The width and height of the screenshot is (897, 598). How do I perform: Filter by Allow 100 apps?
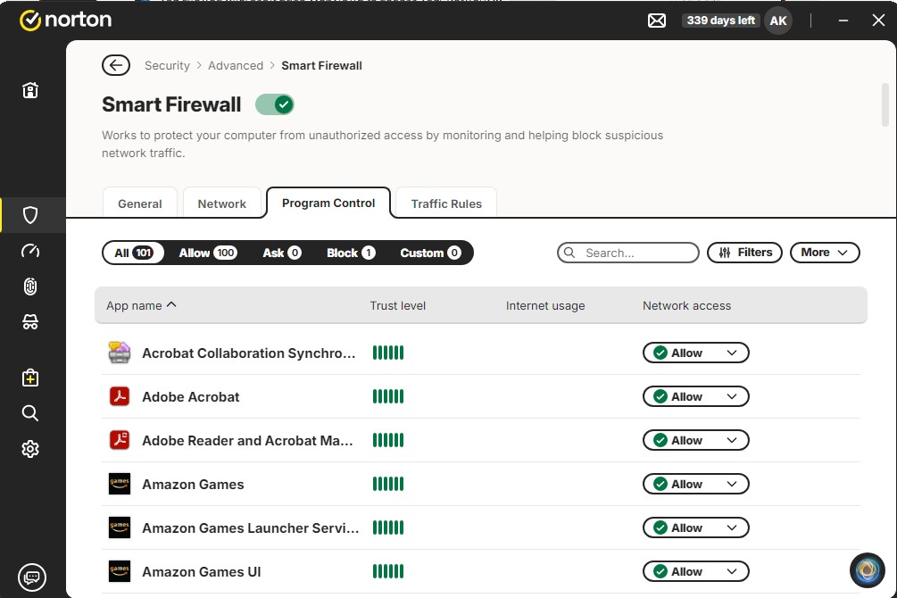pos(208,253)
